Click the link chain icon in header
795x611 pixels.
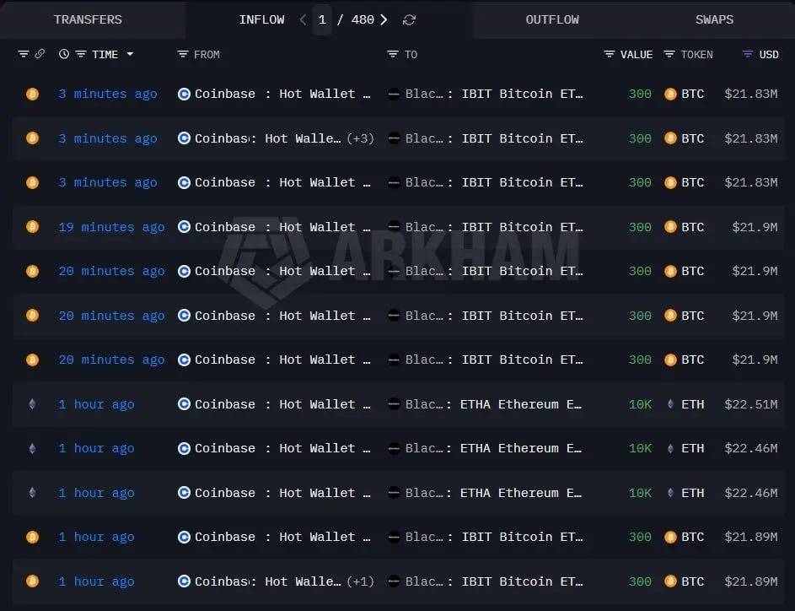pyautogui.click(x=40, y=54)
